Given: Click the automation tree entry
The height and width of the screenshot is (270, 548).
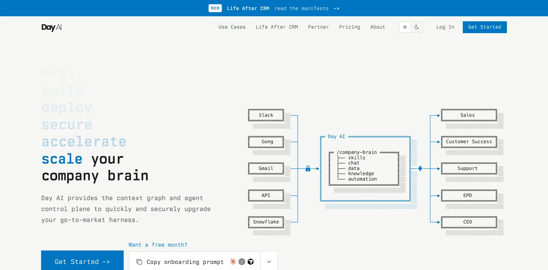Looking at the screenshot, I should [x=362, y=179].
